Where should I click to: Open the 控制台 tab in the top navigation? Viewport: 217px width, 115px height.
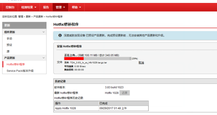coord(10,7)
